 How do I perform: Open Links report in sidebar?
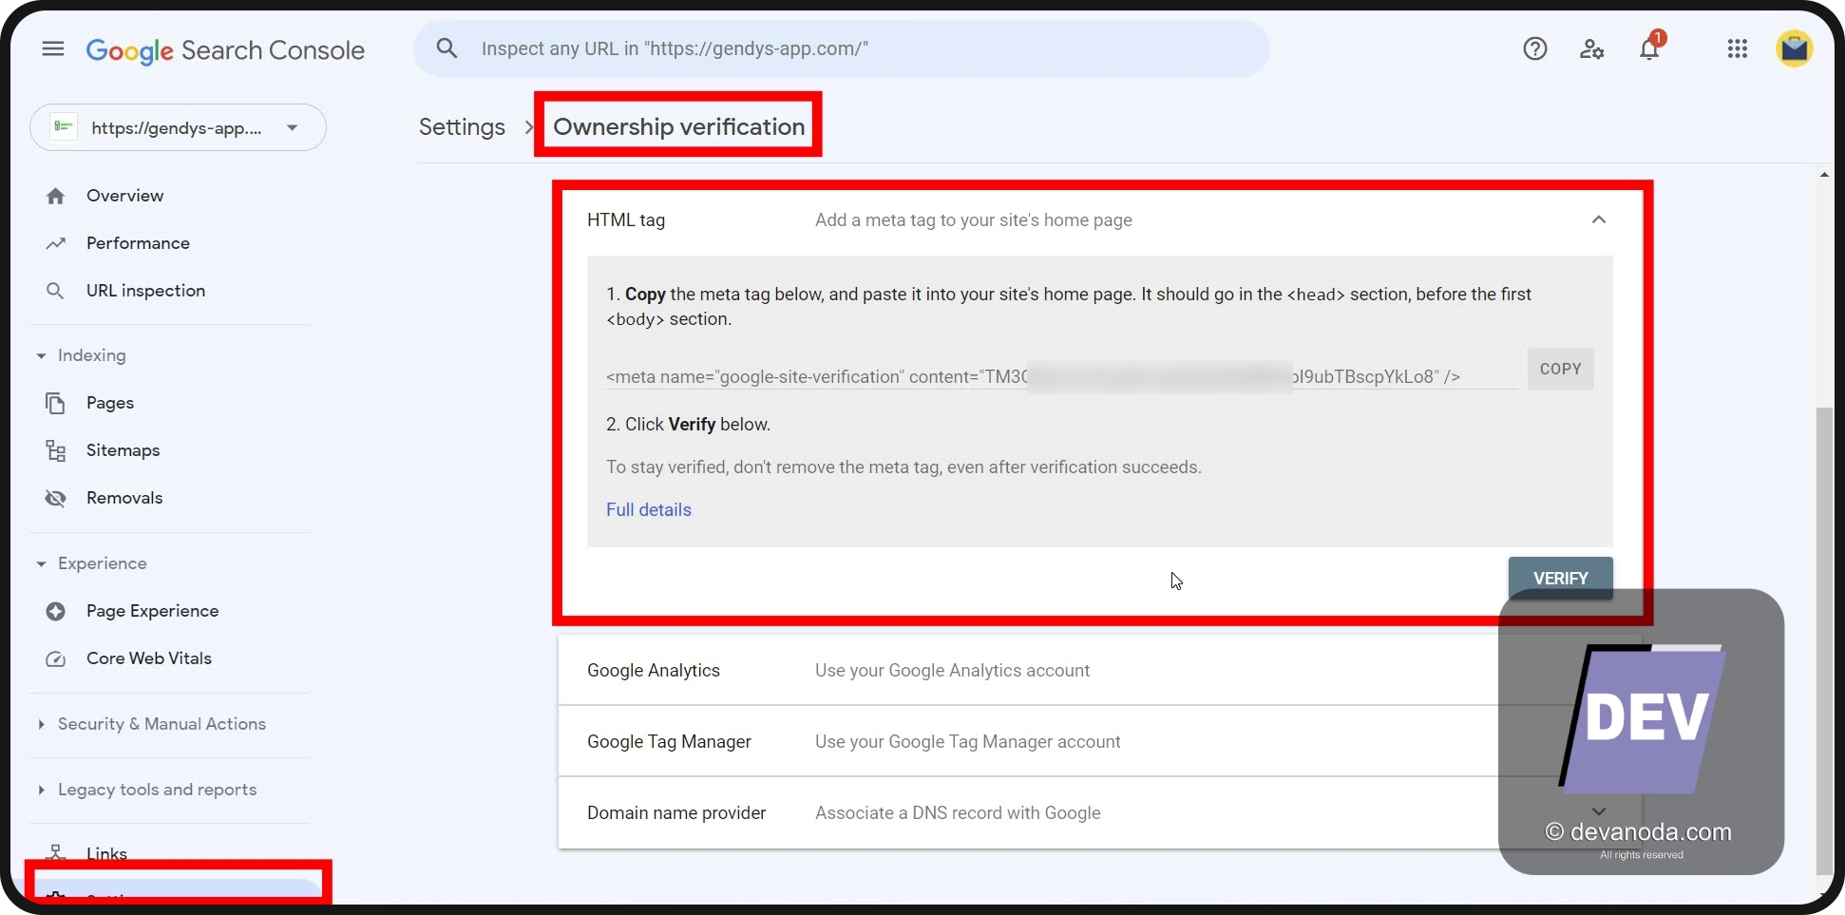pos(106,853)
